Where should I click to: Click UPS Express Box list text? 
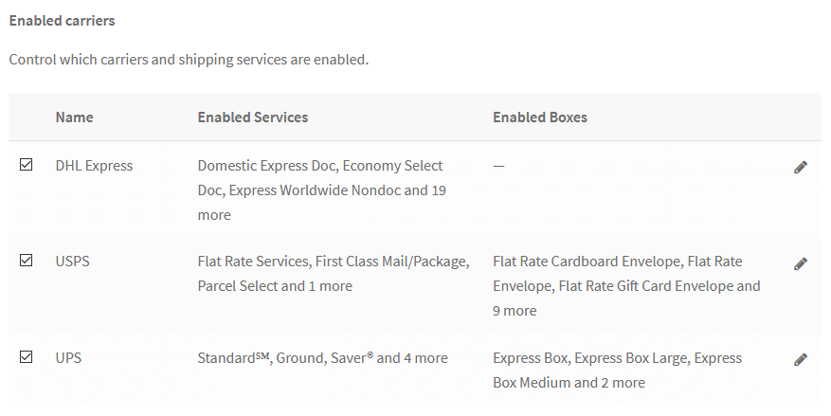[x=618, y=370]
